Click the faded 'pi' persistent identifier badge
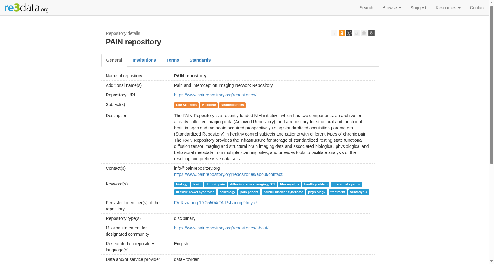Image resolution: width=494 pixels, height=264 pixels. 357,33
